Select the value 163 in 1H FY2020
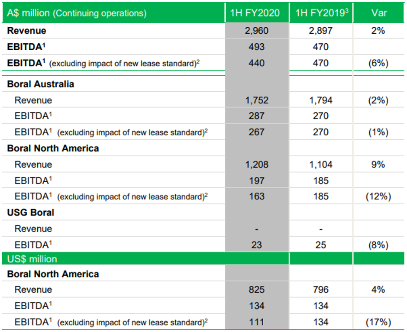407x332 pixels. pyautogui.click(x=256, y=196)
